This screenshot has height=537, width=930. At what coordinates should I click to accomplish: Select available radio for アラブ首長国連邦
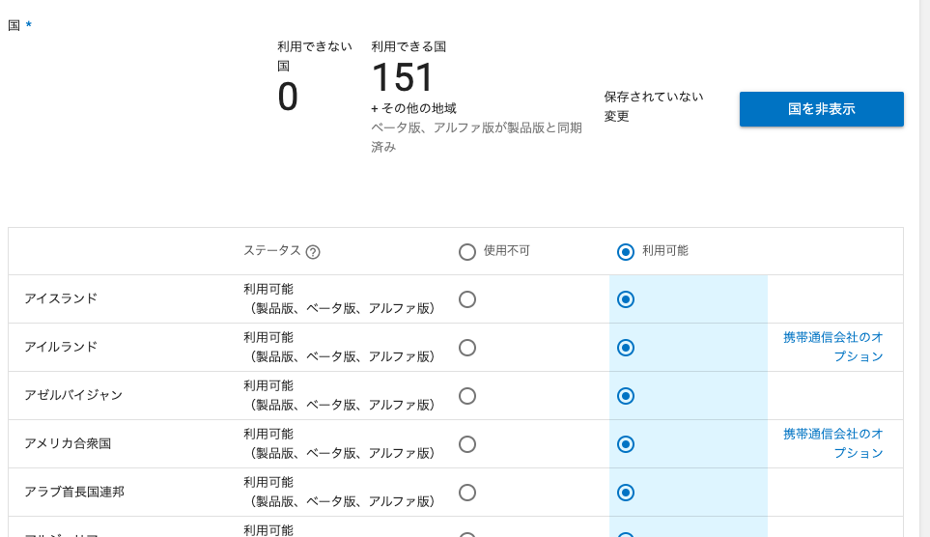pyautogui.click(x=626, y=493)
